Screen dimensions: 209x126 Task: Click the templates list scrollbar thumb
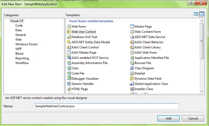pos(202,41)
